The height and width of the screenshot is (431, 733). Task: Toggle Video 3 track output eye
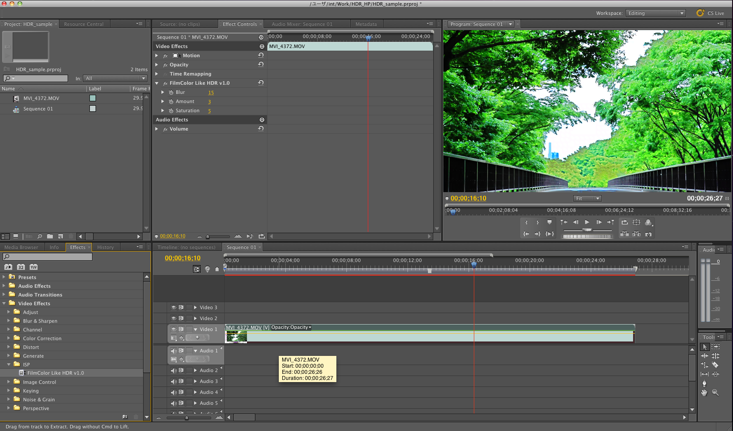(x=174, y=307)
